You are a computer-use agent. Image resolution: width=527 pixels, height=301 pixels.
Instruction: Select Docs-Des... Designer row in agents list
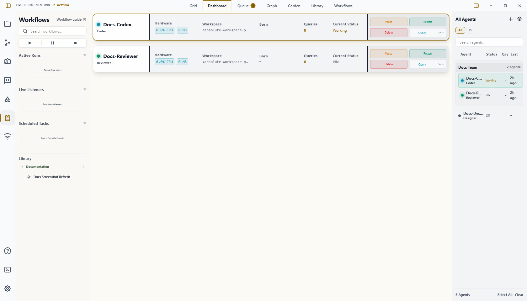coord(489,116)
